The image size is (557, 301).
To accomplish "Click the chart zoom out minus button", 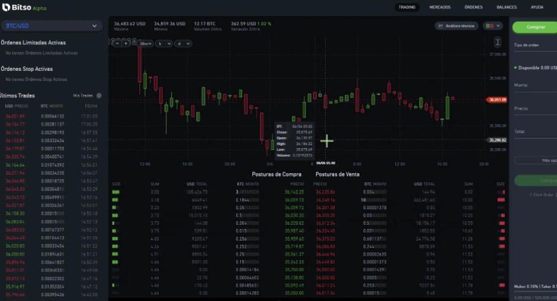I will point(116,43).
